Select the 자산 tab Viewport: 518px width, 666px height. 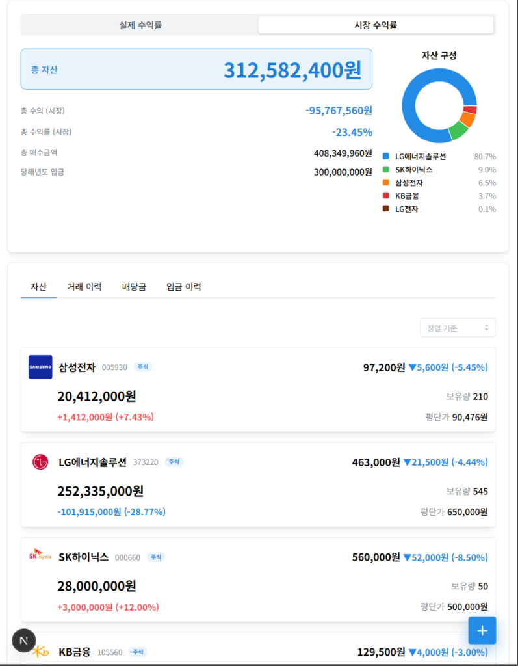point(38,287)
